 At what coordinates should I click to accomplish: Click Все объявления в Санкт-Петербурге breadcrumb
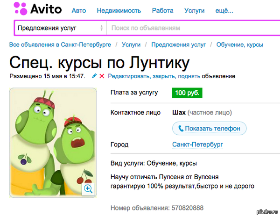[x=60, y=45]
